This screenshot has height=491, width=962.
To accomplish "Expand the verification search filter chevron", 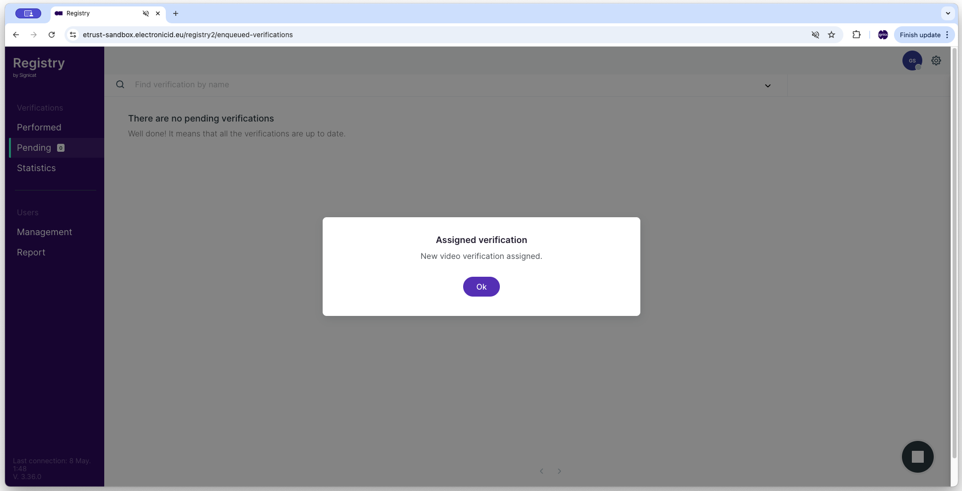I will 767,85.
